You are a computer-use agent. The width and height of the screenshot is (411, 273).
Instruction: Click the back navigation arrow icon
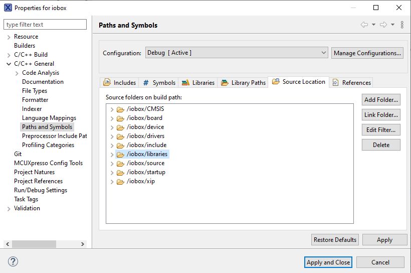point(364,25)
